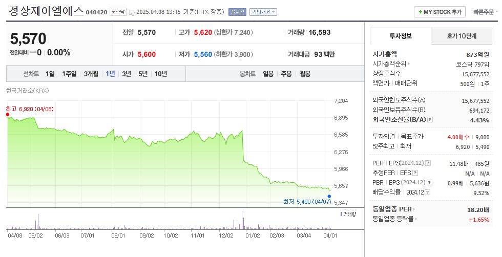Click the tallest volume spike near 12/02

(242, 220)
